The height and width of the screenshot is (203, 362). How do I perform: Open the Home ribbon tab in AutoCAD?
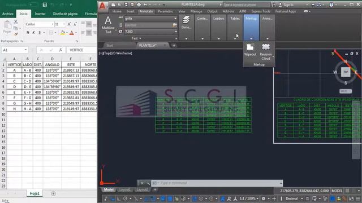117,11
